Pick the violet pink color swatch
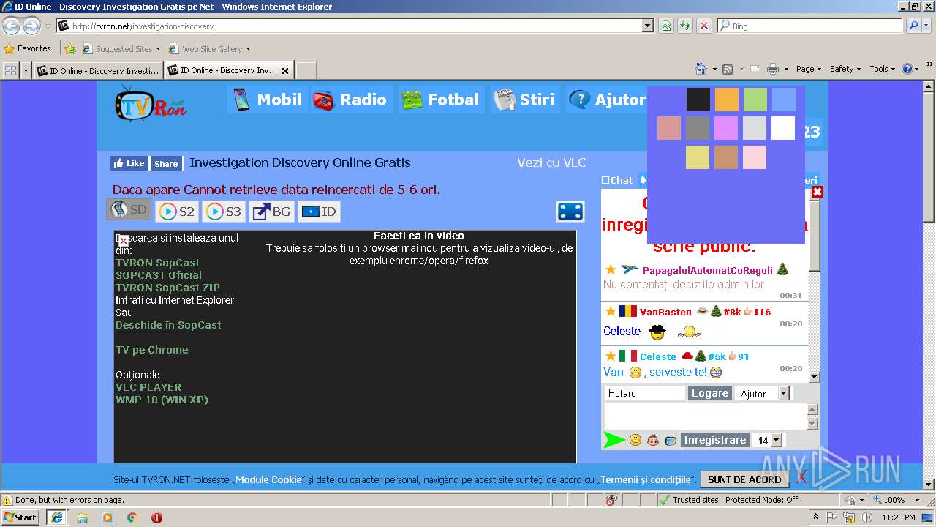936x527 pixels. coord(726,128)
